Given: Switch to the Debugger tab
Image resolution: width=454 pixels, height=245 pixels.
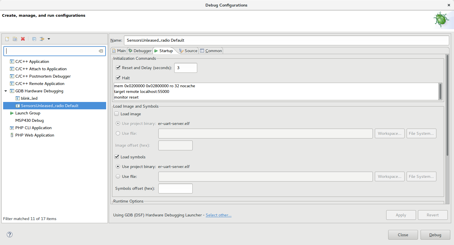Looking at the screenshot, I should 140,51.
